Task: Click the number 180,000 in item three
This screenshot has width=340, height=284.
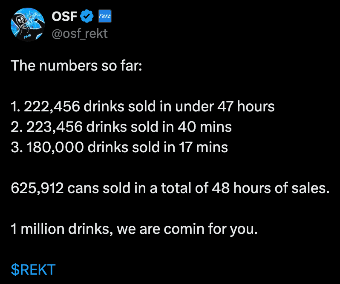Action: 55,147
